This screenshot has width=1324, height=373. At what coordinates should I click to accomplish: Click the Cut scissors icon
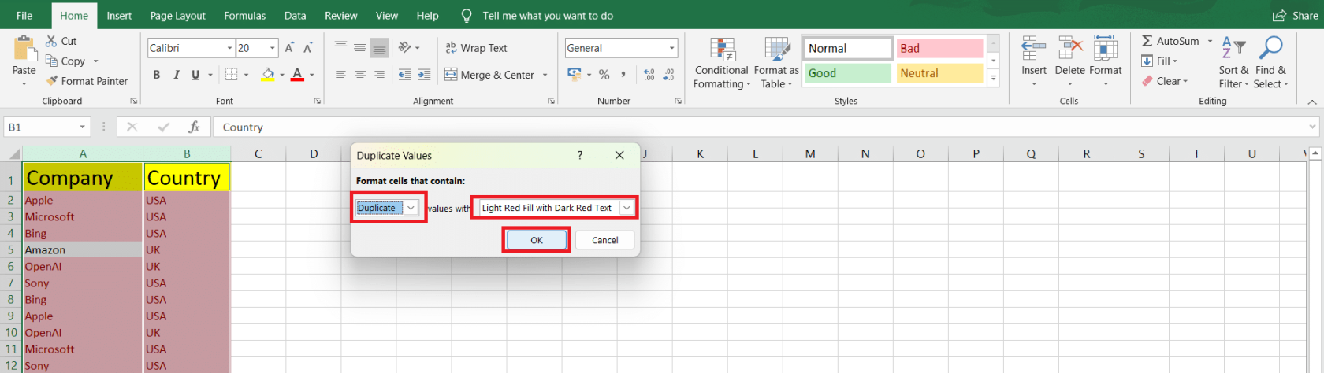click(x=52, y=41)
